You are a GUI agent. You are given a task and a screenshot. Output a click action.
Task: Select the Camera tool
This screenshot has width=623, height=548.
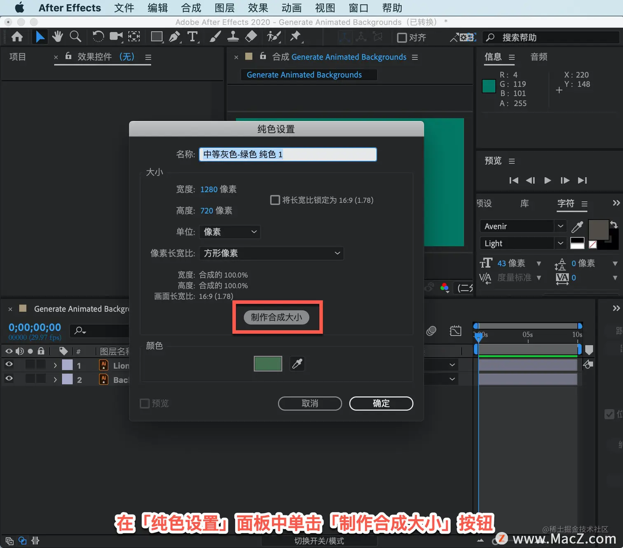tap(116, 37)
